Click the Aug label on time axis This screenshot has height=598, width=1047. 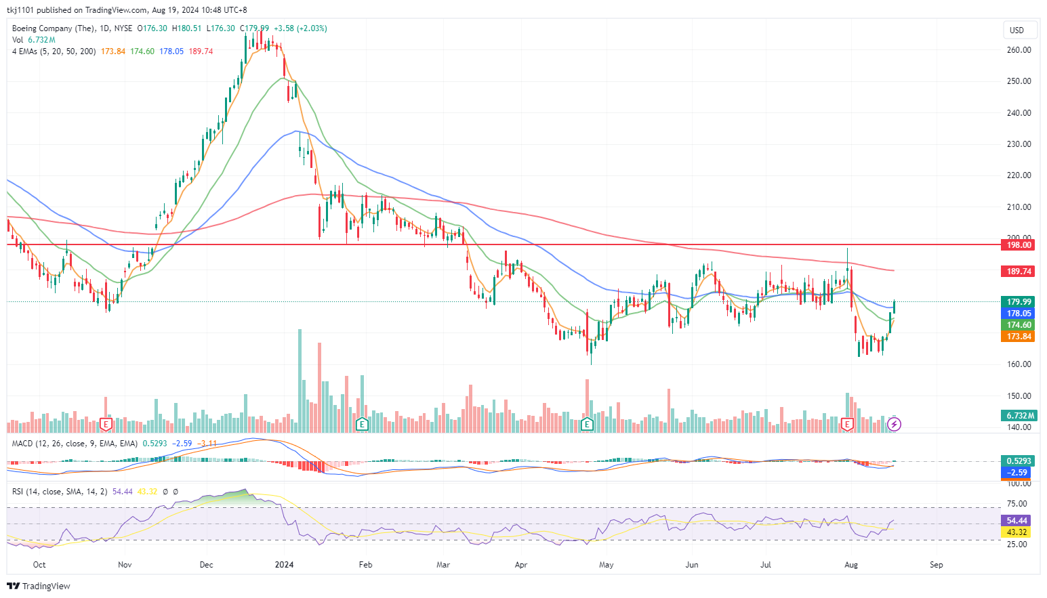pyautogui.click(x=851, y=565)
